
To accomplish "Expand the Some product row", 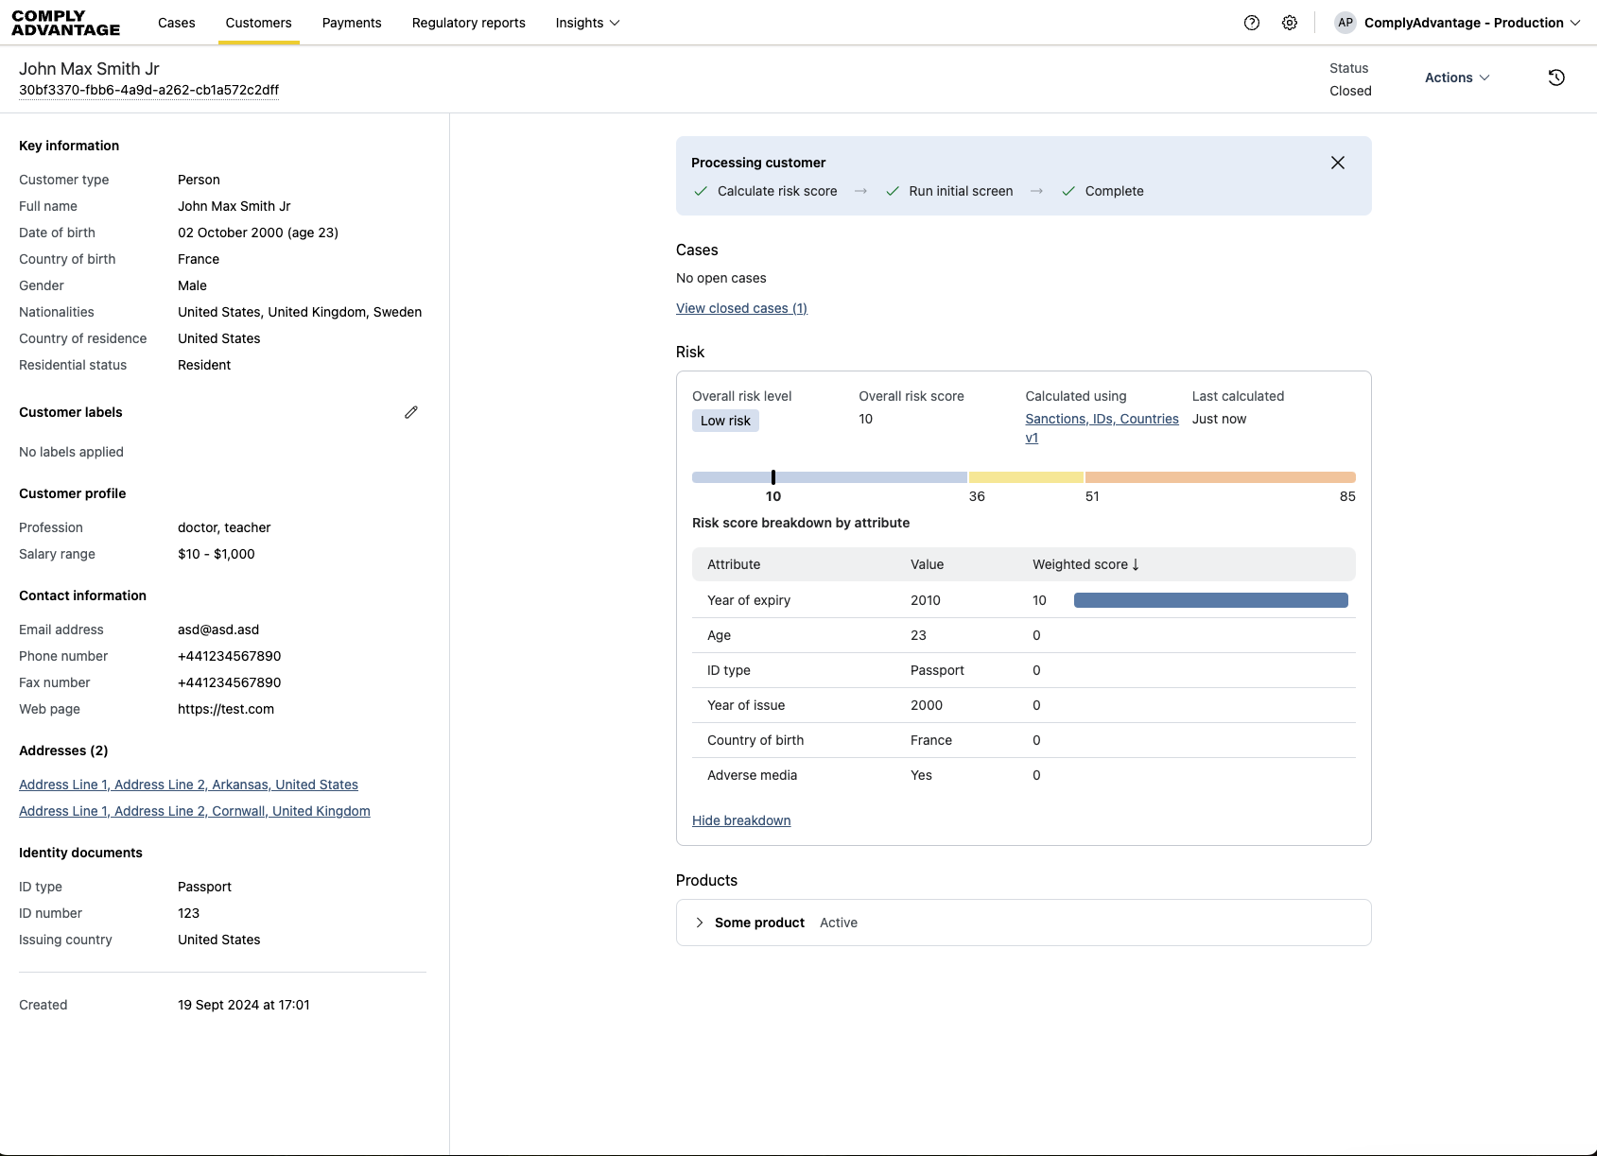I will (x=700, y=923).
